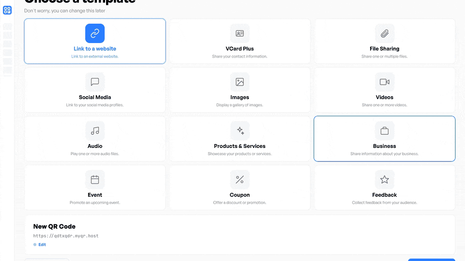465x261 pixels.
Task: Click the New QR Code heading
Action: (x=54, y=227)
